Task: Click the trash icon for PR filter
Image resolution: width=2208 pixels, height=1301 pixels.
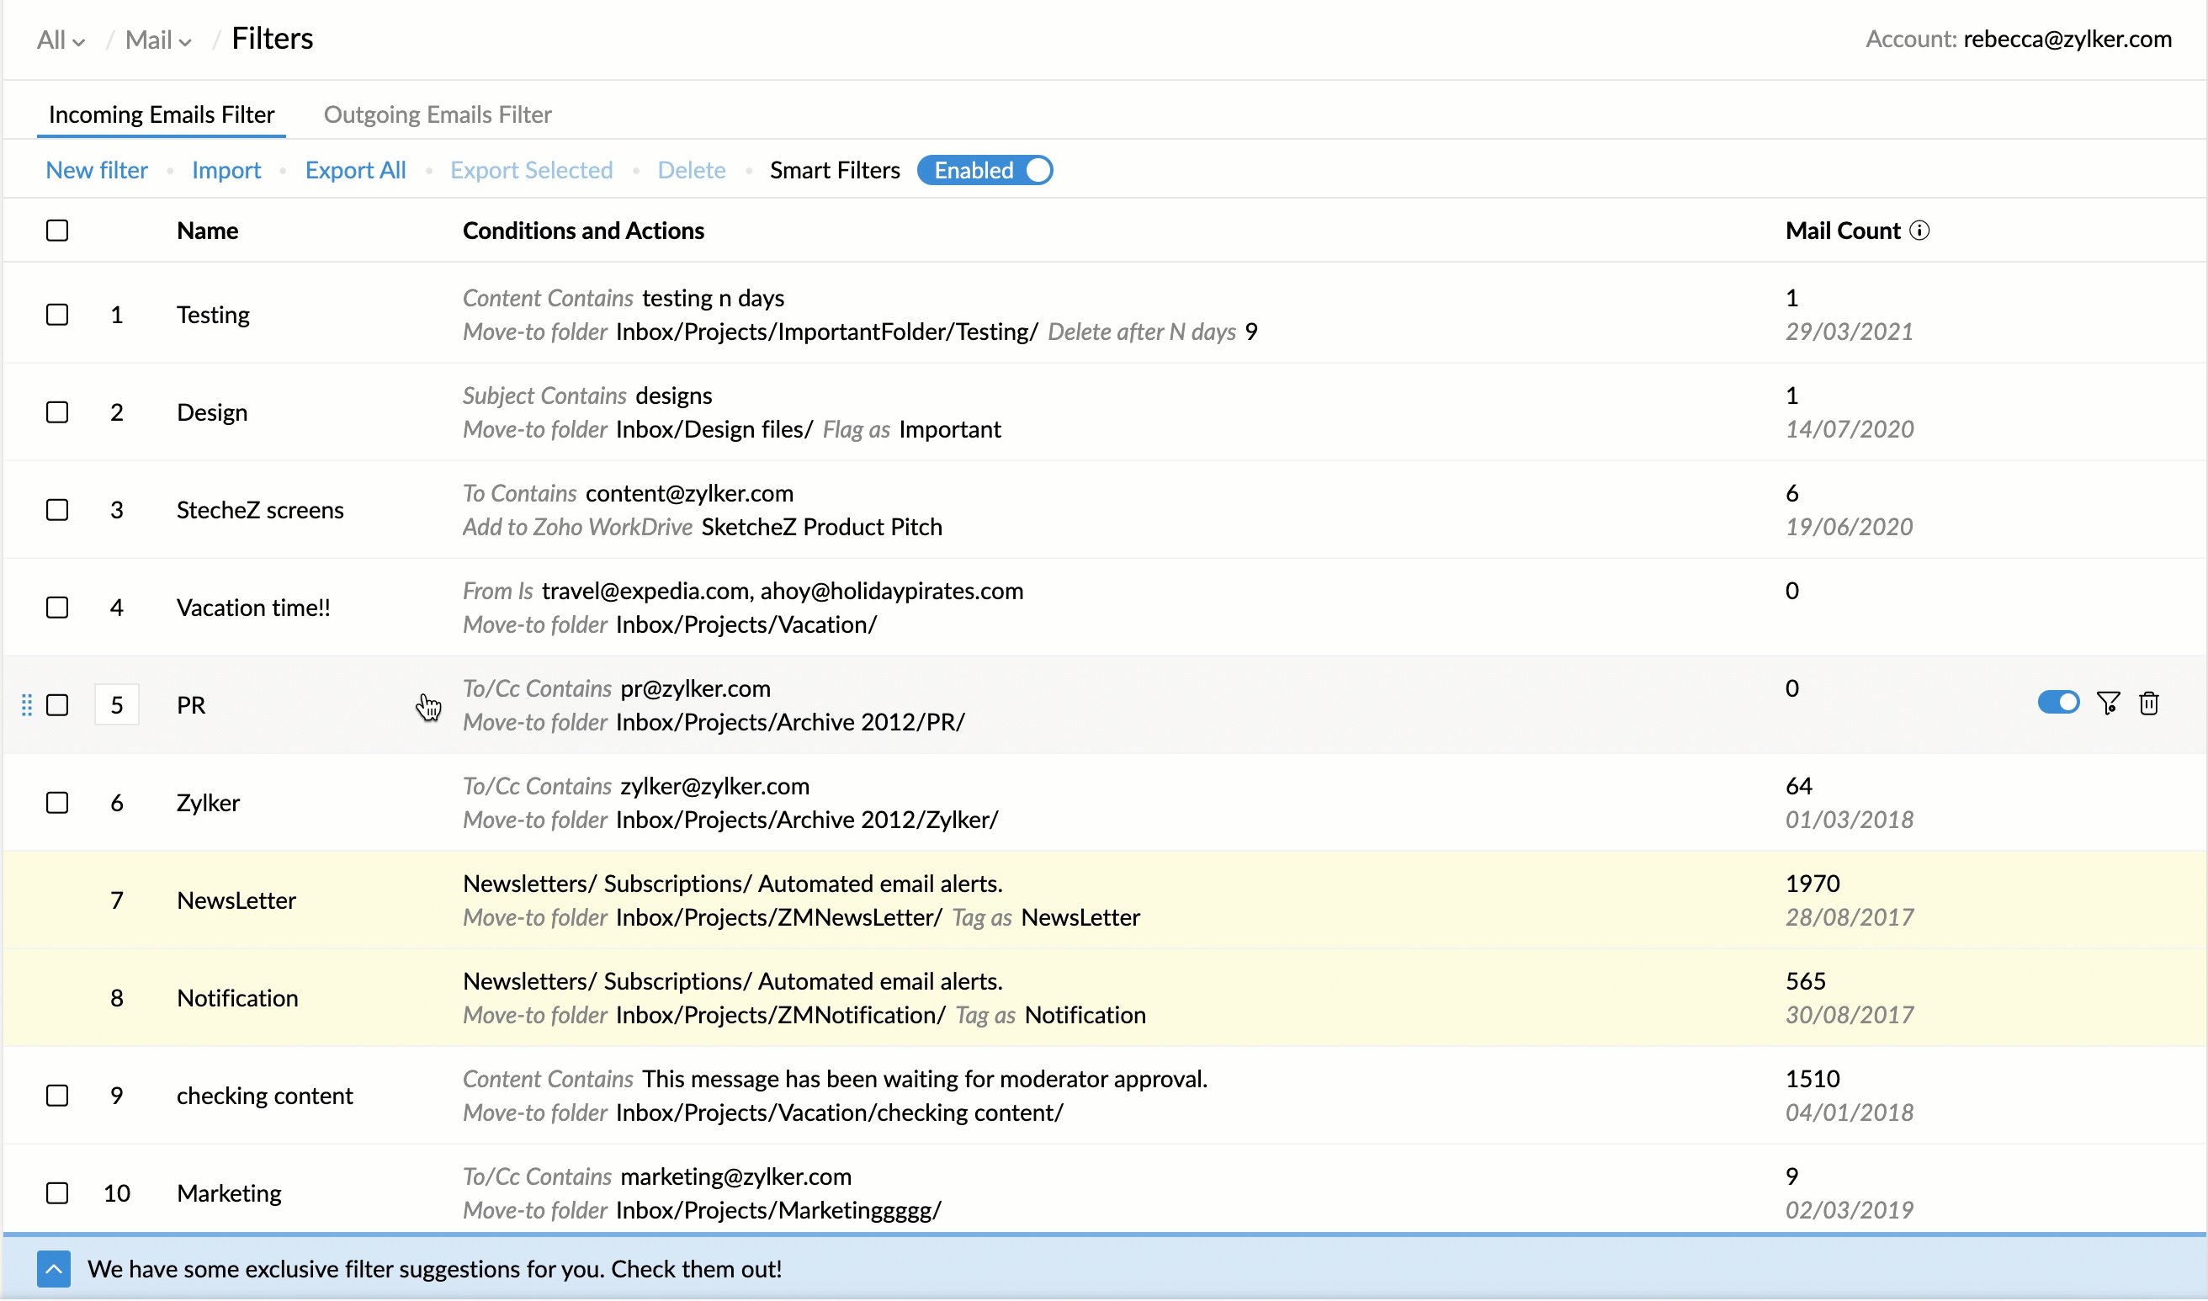Action: [2148, 704]
